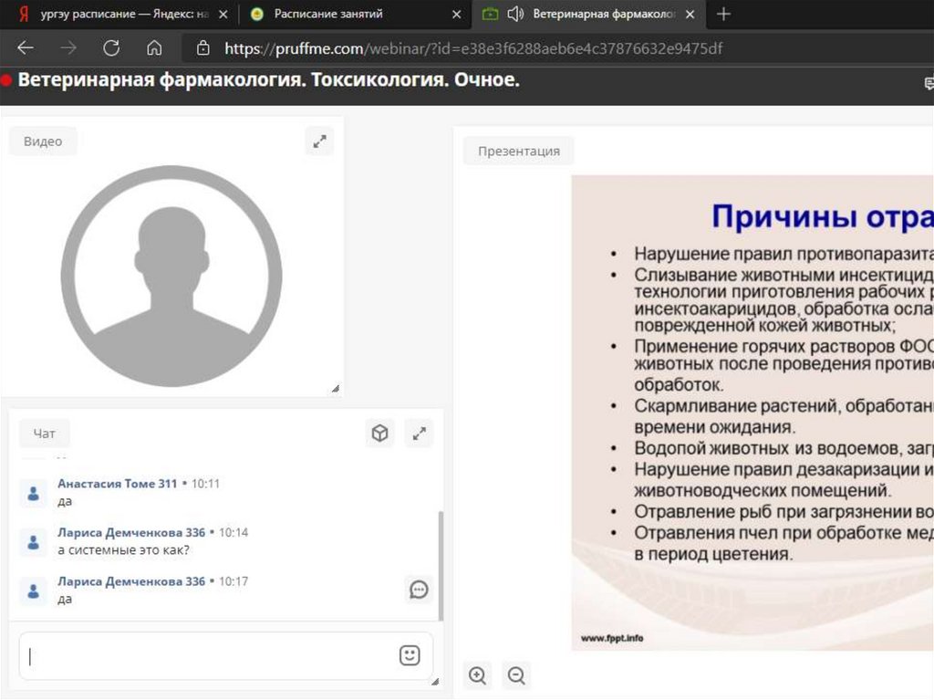
Task: Reload the webinar page
Action: pyautogui.click(x=111, y=48)
